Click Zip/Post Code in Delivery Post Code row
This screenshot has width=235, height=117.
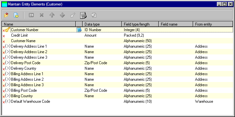[x=96, y=63]
